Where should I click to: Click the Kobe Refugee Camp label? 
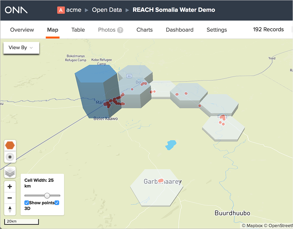(102, 62)
